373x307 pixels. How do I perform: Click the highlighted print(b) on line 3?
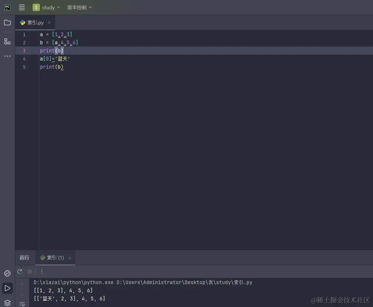[x=52, y=51]
